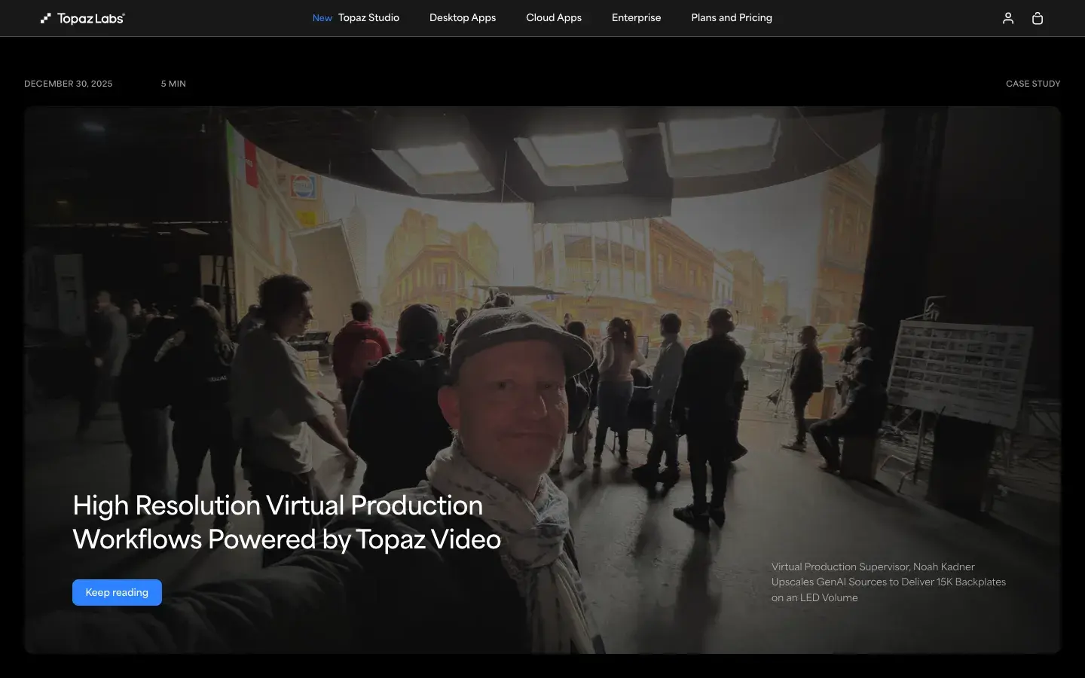Open the Enterprise navigation item
This screenshot has height=678, width=1085.
point(636,18)
